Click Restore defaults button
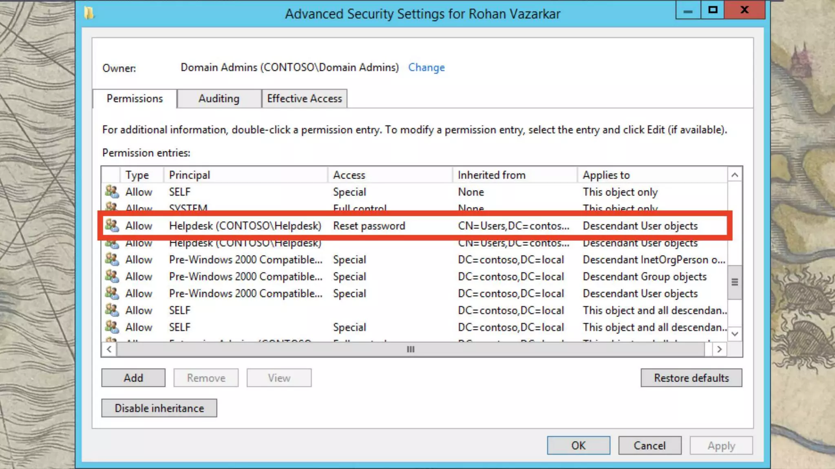This screenshot has height=469, width=835. [691, 378]
